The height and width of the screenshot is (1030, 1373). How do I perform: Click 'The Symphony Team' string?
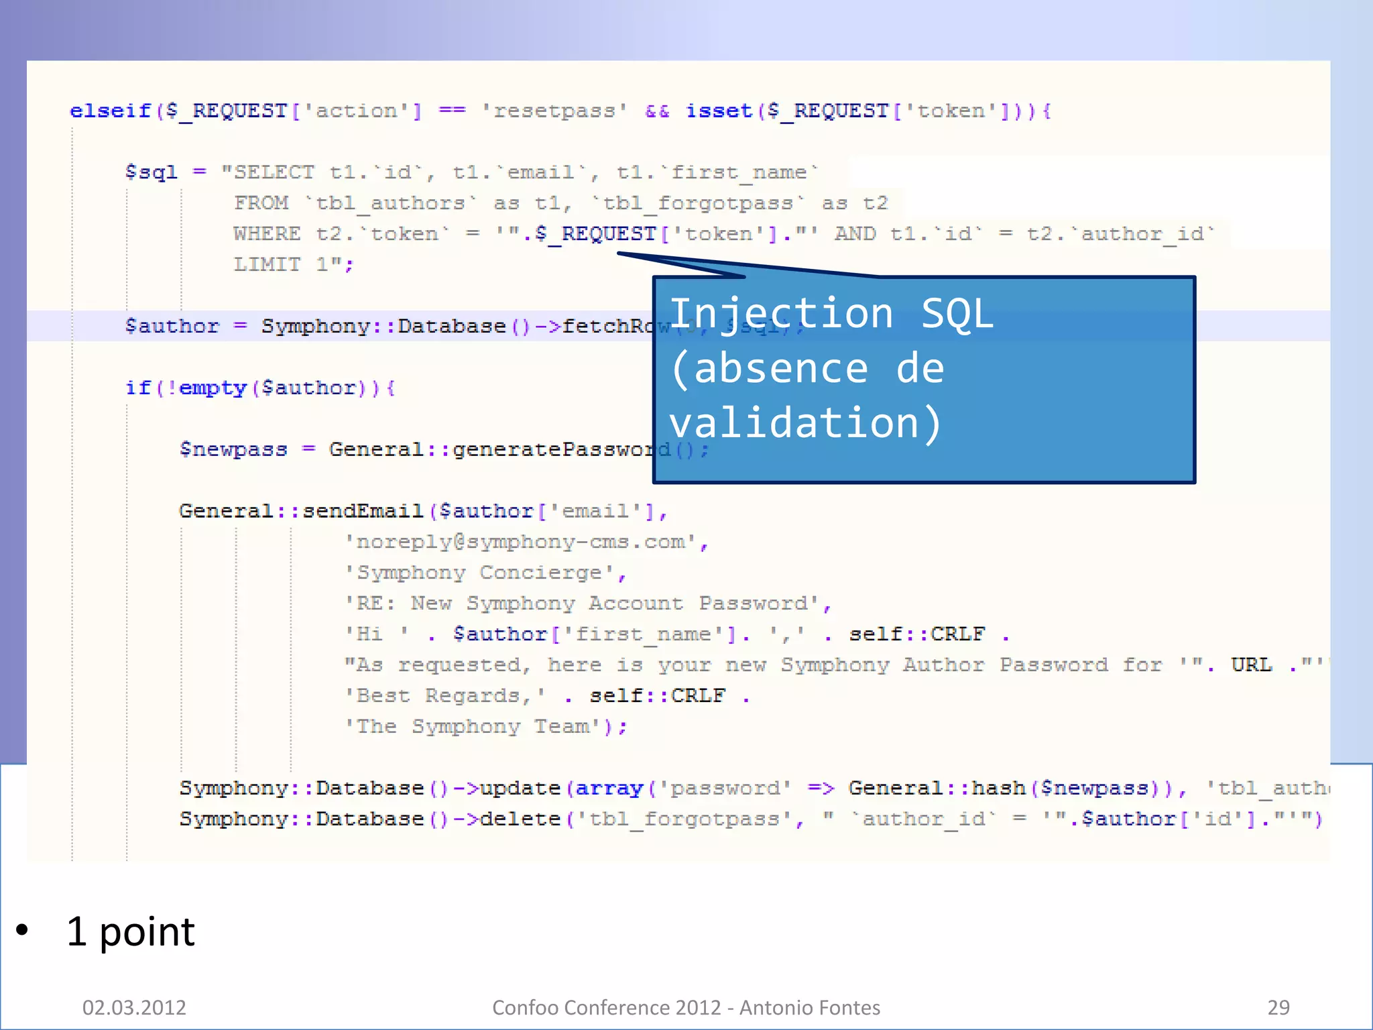pyautogui.click(x=485, y=727)
